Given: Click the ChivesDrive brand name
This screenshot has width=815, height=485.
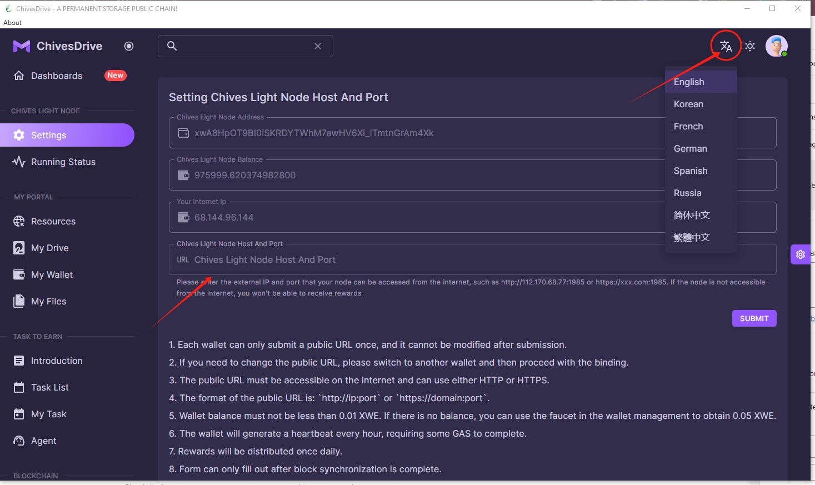Looking at the screenshot, I should point(69,46).
